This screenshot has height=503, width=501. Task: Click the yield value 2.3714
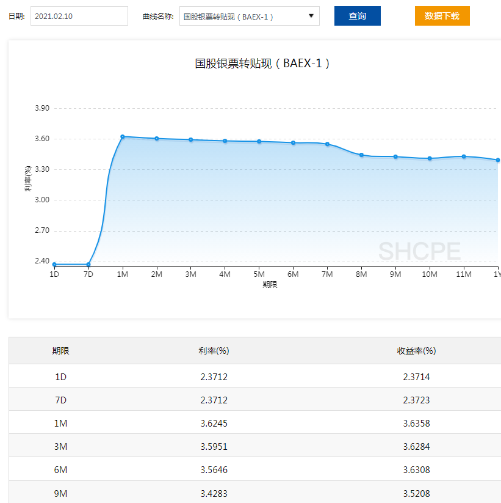pyautogui.click(x=416, y=376)
